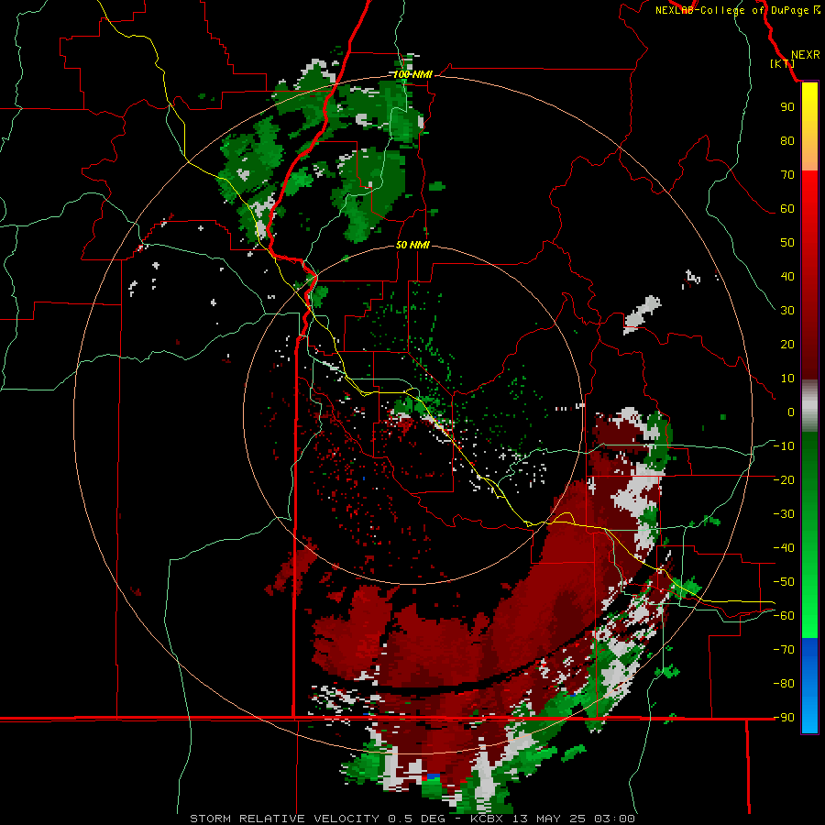Click the STORM RELATIVE VELOCITY caption text

coord(284,819)
